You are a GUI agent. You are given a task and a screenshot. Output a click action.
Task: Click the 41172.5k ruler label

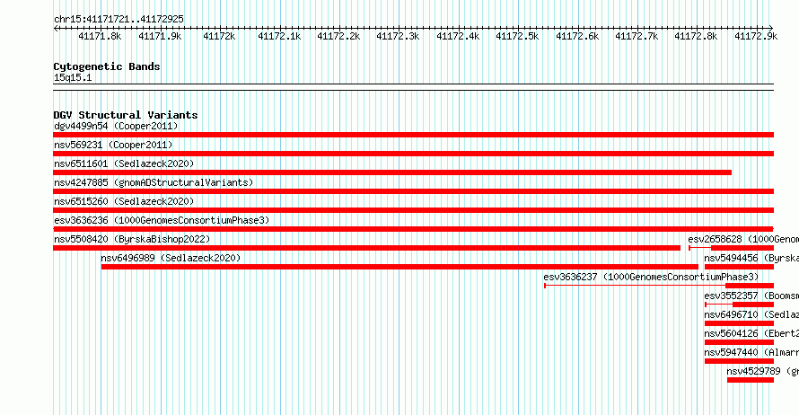pos(517,37)
